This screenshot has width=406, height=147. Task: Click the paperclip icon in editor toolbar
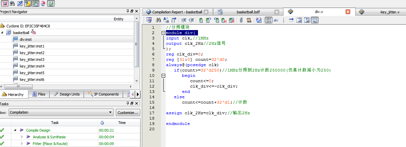point(241,20)
